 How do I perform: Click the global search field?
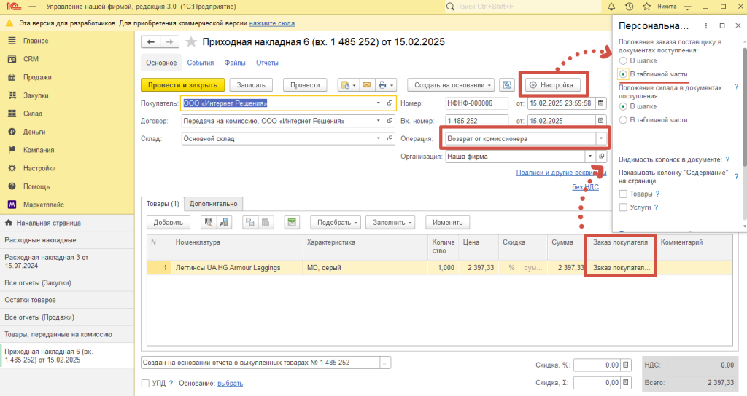click(x=522, y=7)
